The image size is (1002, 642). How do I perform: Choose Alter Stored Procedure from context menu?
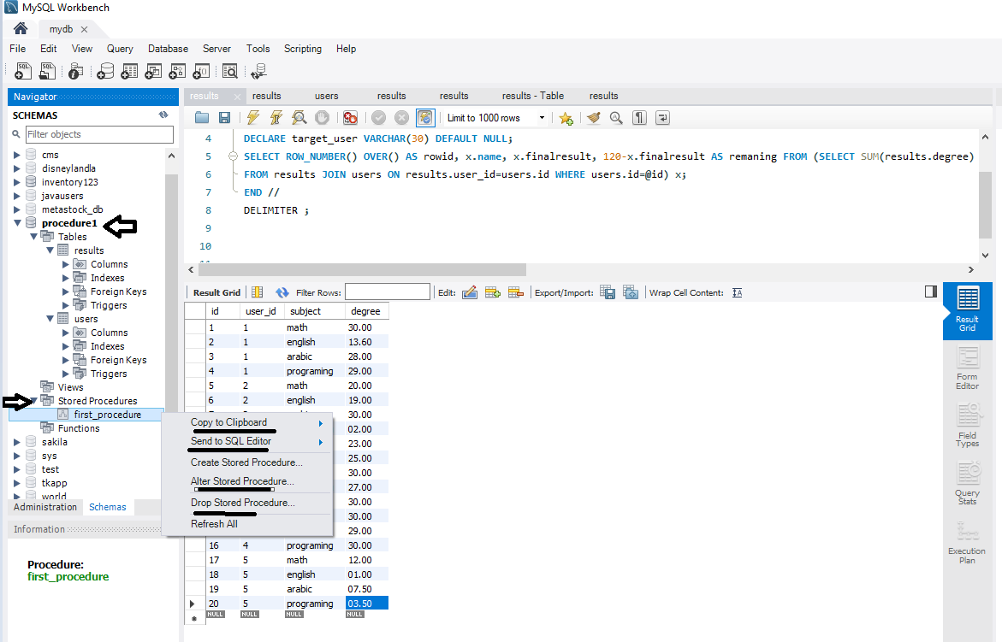click(242, 481)
